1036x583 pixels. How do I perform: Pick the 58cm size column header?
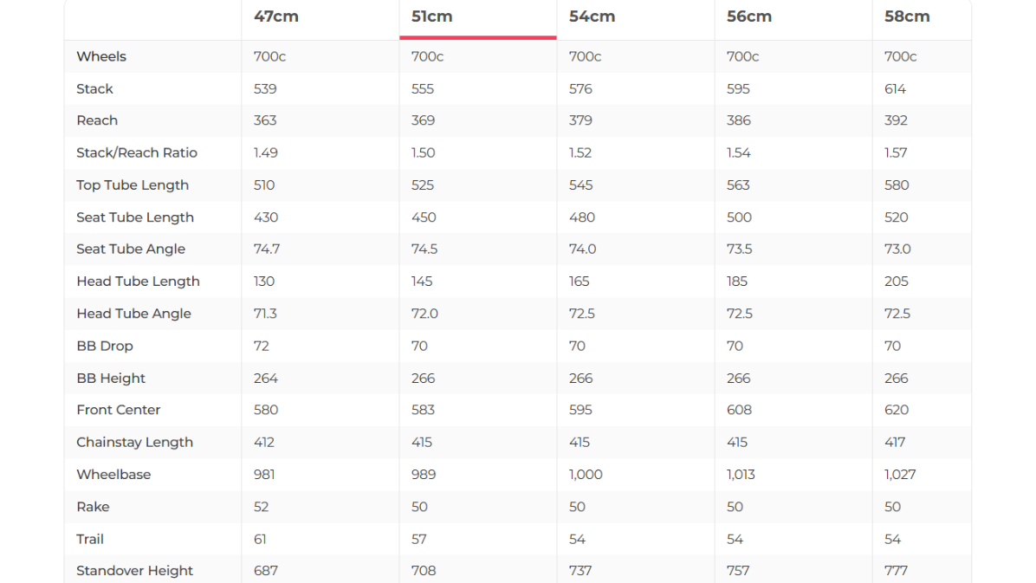pyautogui.click(x=907, y=16)
